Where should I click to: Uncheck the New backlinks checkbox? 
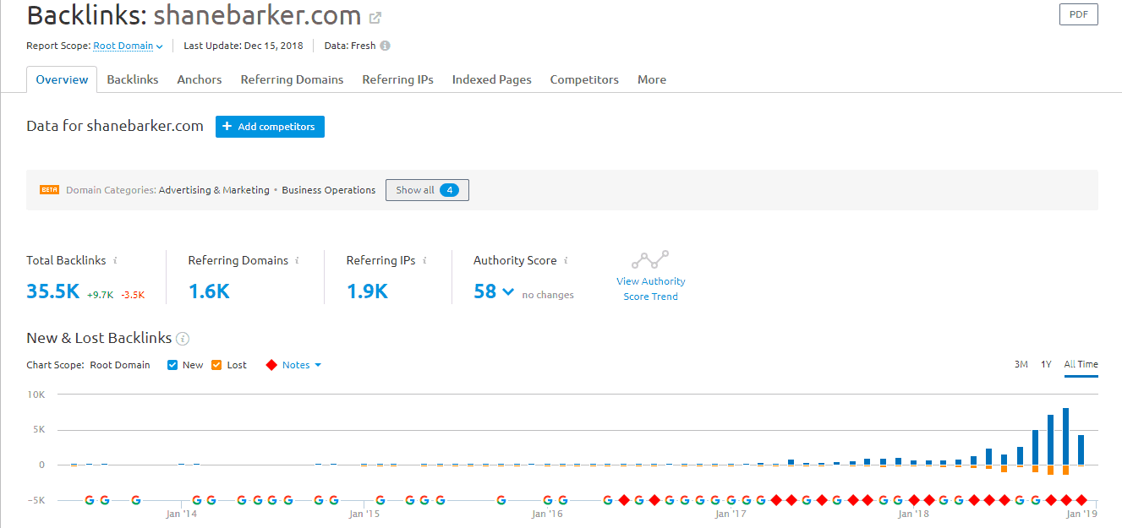coord(172,365)
